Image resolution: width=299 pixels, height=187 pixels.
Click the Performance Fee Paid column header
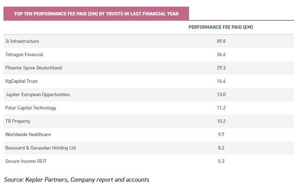pos(221,27)
